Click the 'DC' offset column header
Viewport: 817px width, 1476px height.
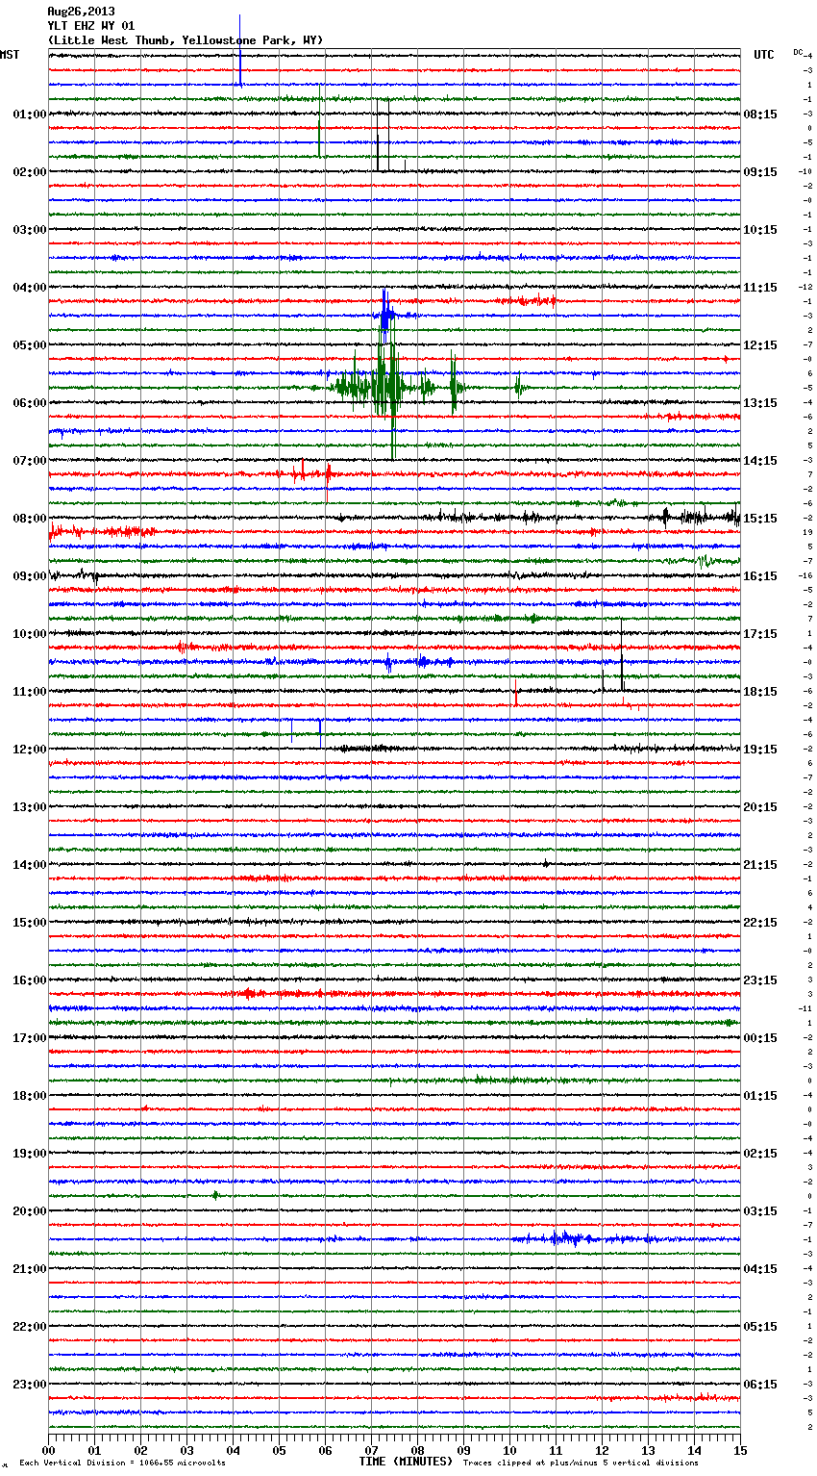(x=798, y=52)
